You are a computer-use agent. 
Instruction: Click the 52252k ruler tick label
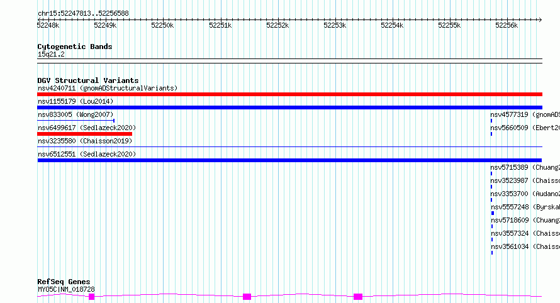pos(277,25)
